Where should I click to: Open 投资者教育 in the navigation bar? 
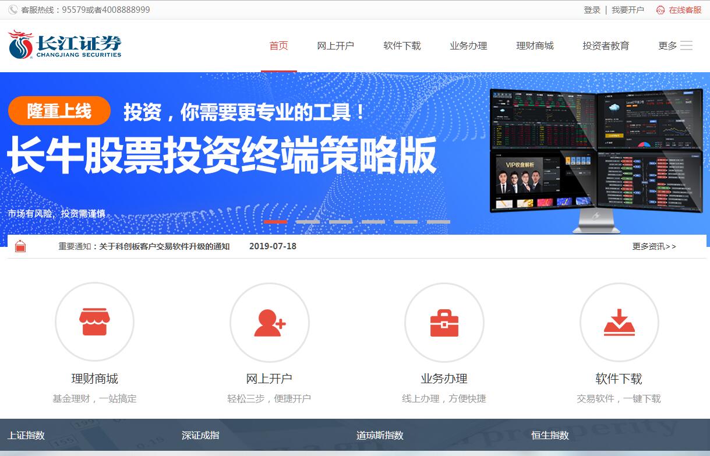pos(606,45)
